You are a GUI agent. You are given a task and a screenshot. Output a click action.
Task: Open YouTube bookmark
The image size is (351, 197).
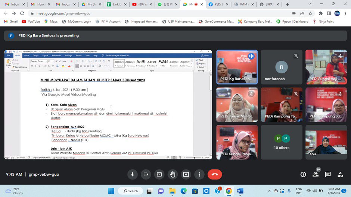(x=31, y=22)
